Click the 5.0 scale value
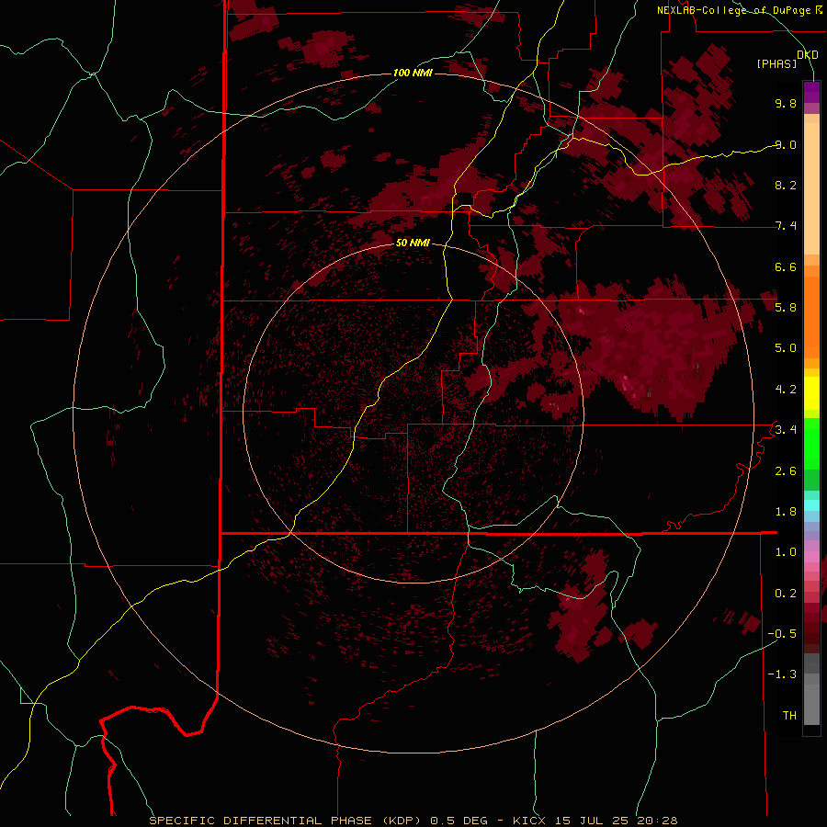Screen dimensions: 827x827 (x=786, y=348)
